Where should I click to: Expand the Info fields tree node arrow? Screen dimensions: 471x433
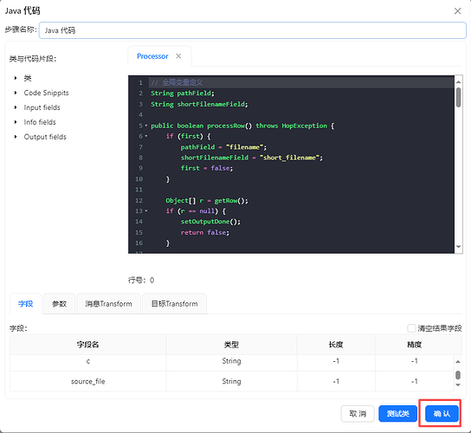pyautogui.click(x=16, y=122)
